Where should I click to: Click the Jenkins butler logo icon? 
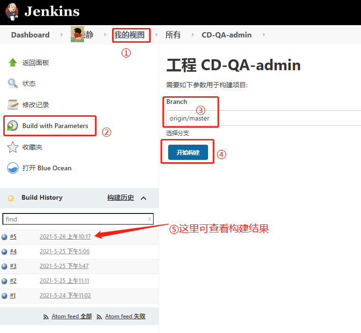(12, 11)
